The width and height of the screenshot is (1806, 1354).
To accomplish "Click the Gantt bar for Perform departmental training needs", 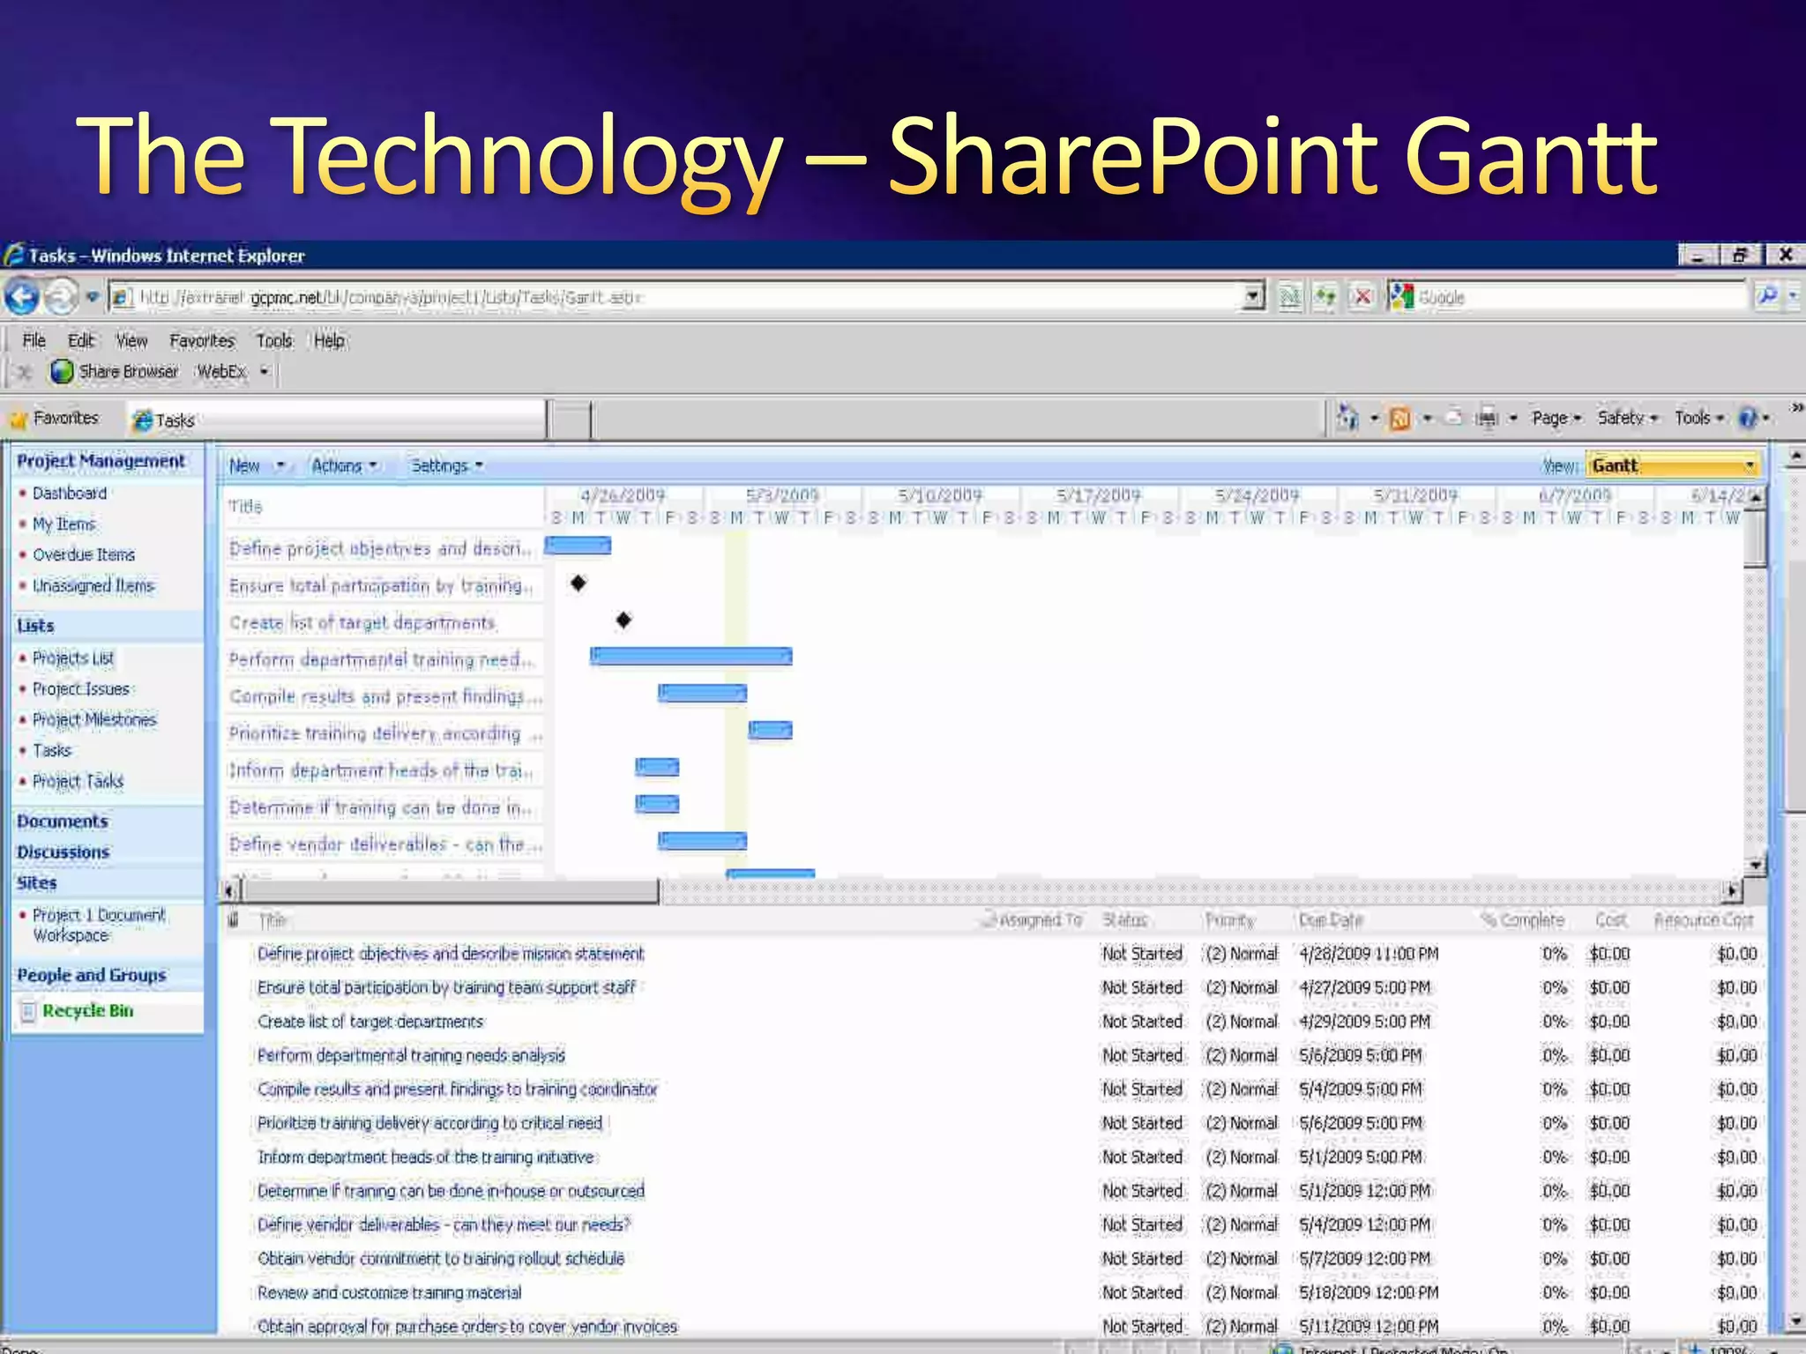I will click(x=691, y=657).
